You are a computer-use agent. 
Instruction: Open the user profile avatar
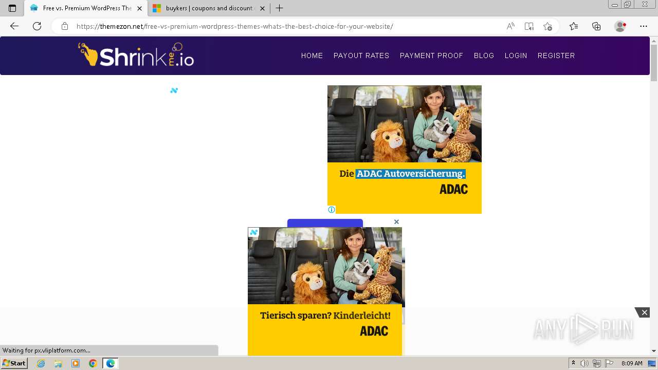(620, 26)
